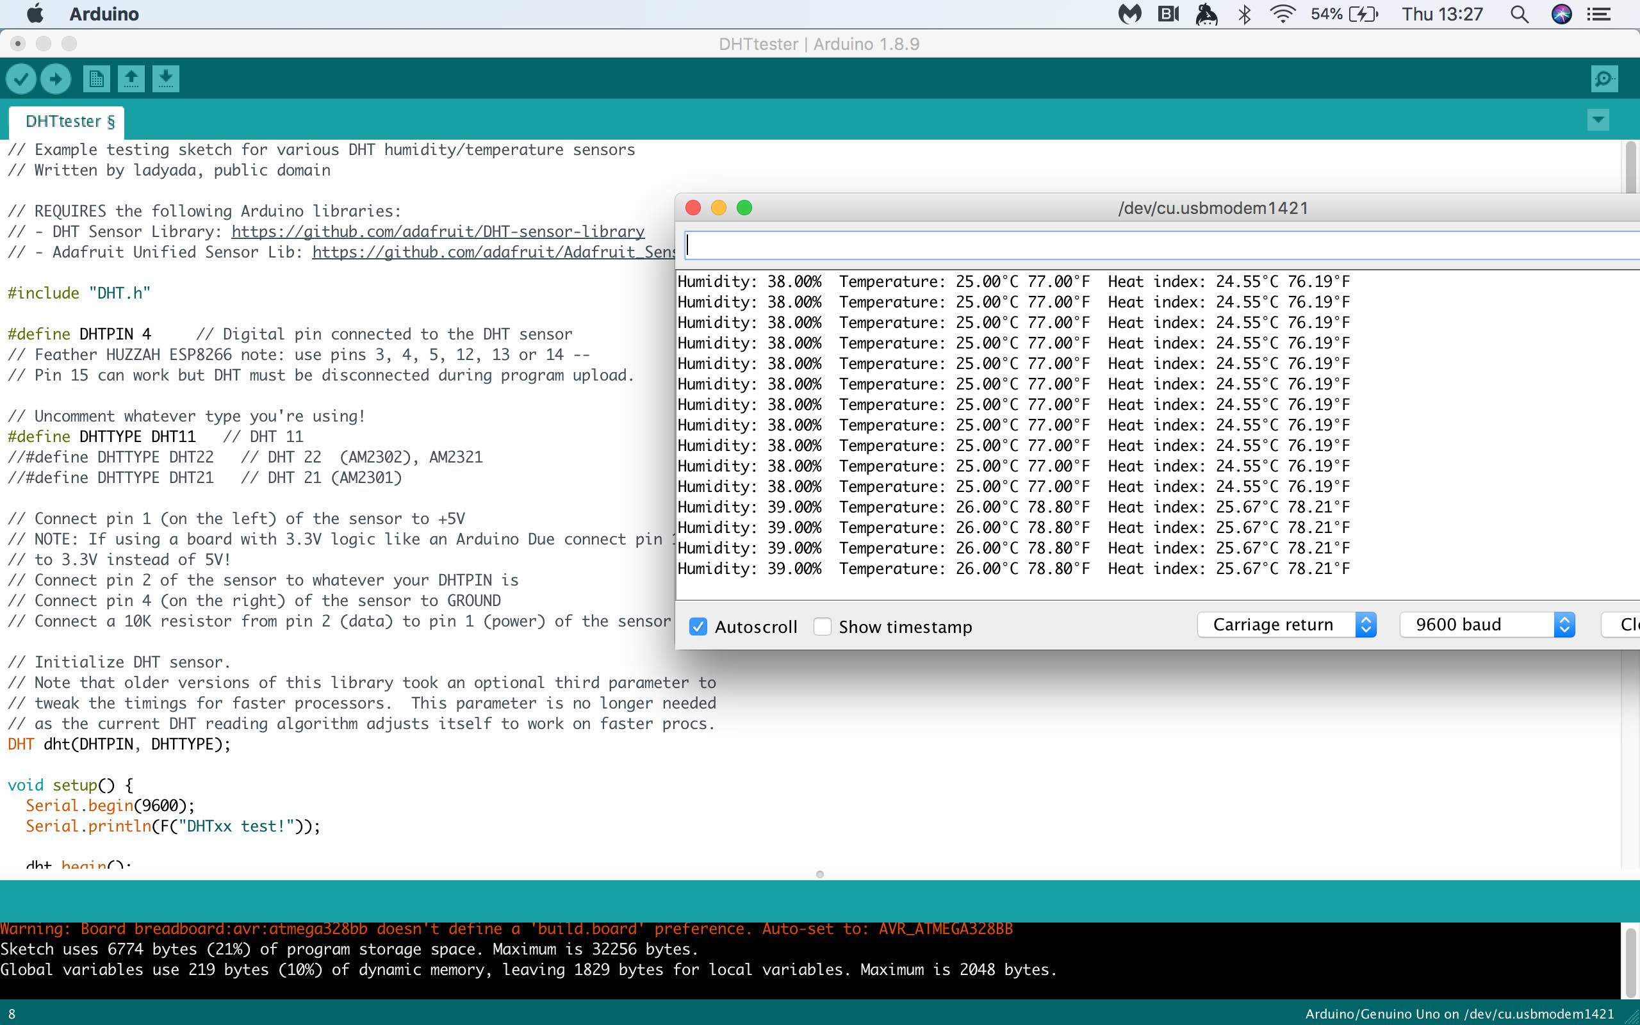Create a new sketch with New icon
Viewport: 1640px width, 1025px height.
click(96, 79)
